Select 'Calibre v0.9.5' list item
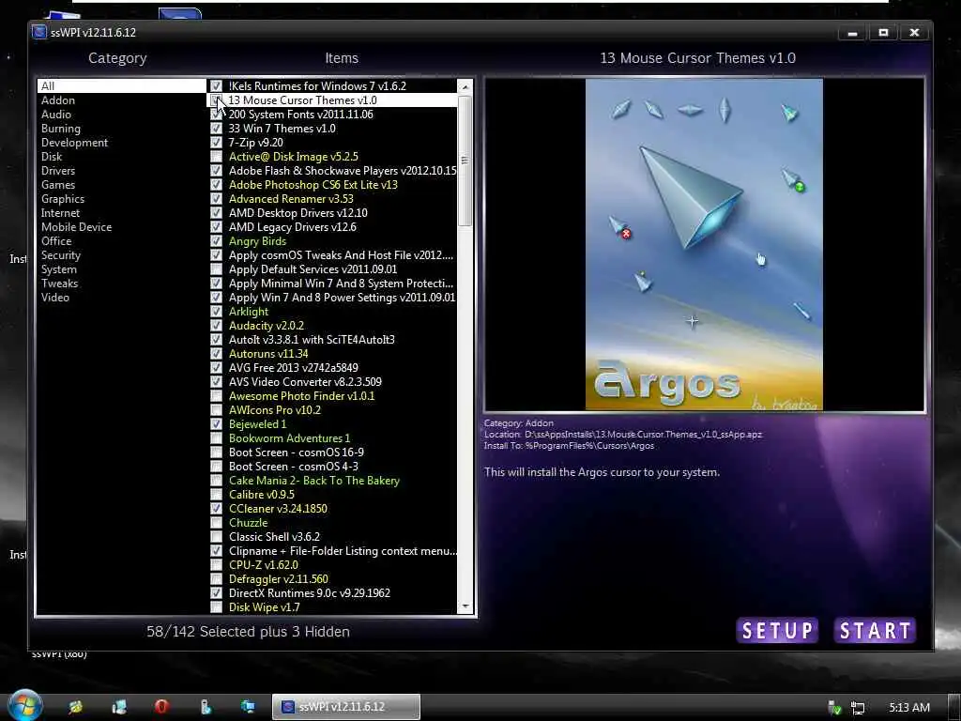This screenshot has width=961, height=721. coord(261,495)
